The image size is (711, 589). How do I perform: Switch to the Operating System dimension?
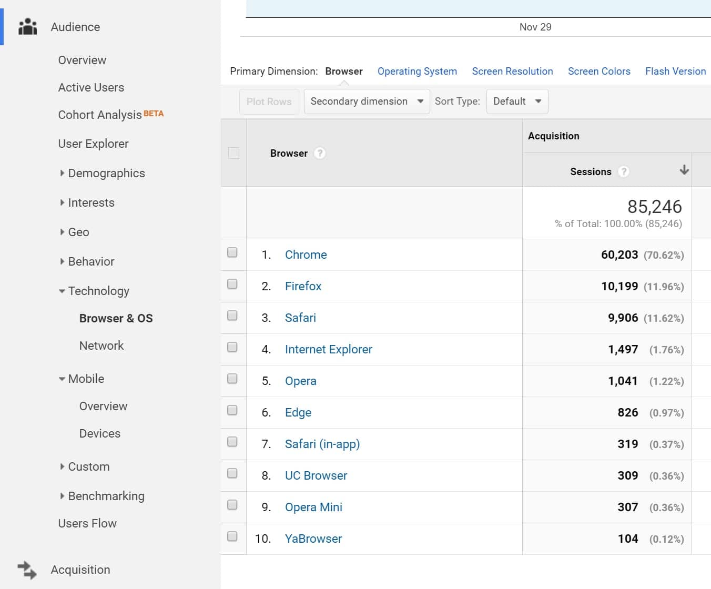coord(417,71)
